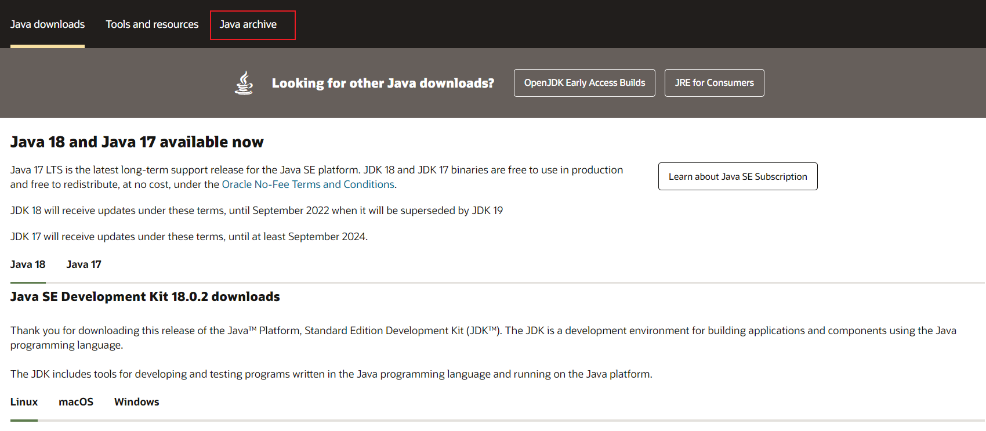The height and width of the screenshot is (431, 986).
Task: Click 'Java 18 and Java 17 available now' heading
Action: pos(137,142)
